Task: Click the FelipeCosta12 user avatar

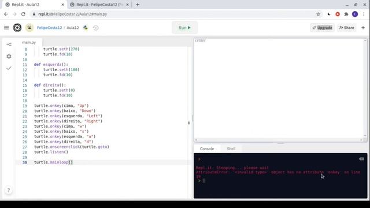Action: 29,28
